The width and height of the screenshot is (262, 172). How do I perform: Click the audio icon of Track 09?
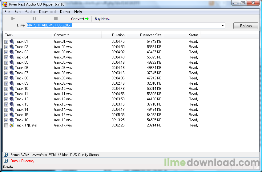coord(12,83)
